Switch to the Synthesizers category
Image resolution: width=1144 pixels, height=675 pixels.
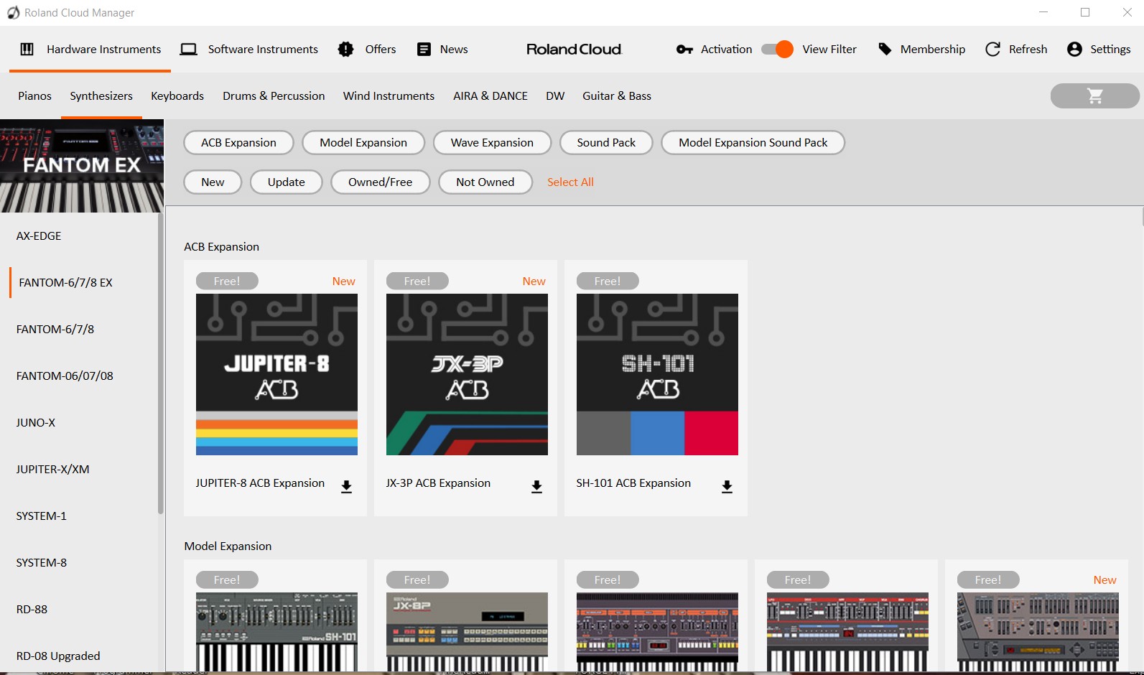101,96
